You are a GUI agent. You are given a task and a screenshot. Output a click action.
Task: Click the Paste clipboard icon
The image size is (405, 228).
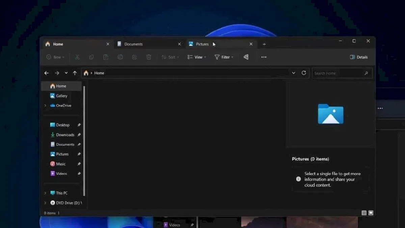(x=106, y=57)
